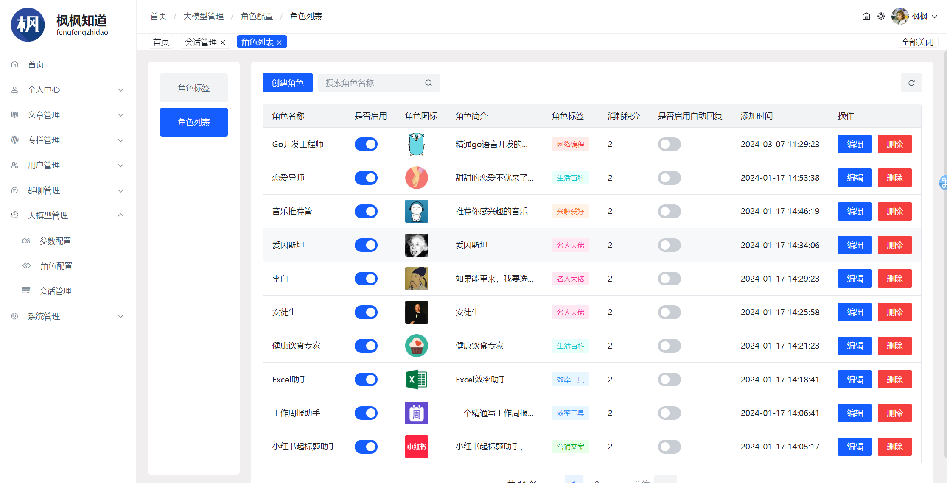Screen dimensions: 947x483
Task: Click the refresh icon above the table
Action: [x=911, y=83]
